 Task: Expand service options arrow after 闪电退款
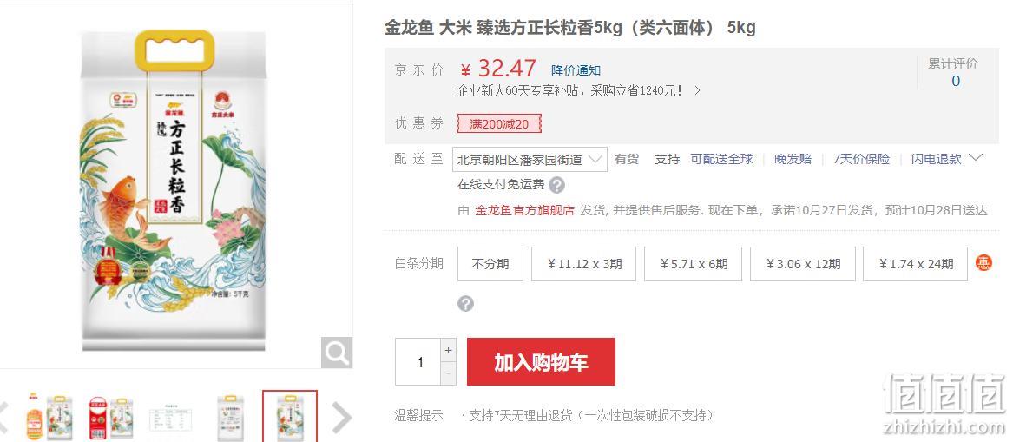976,158
